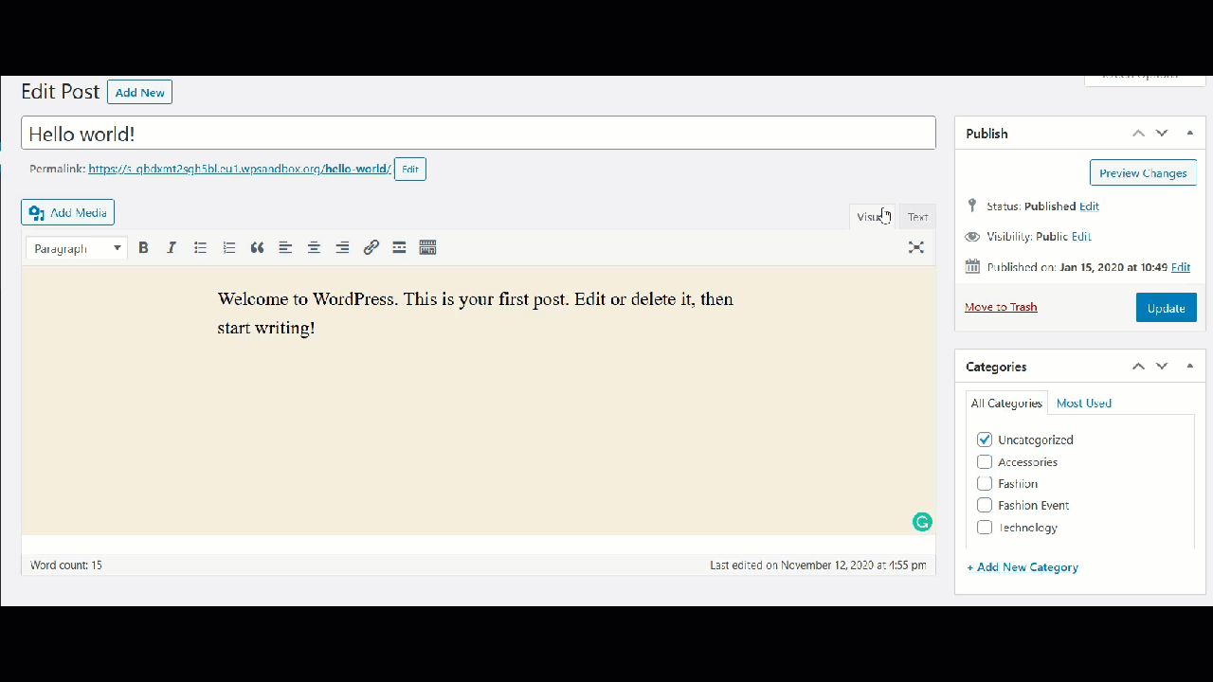The width and height of the screenshot is (1213, 682).
Task: Collapse the Categories panel
Action: [1189, 366]
